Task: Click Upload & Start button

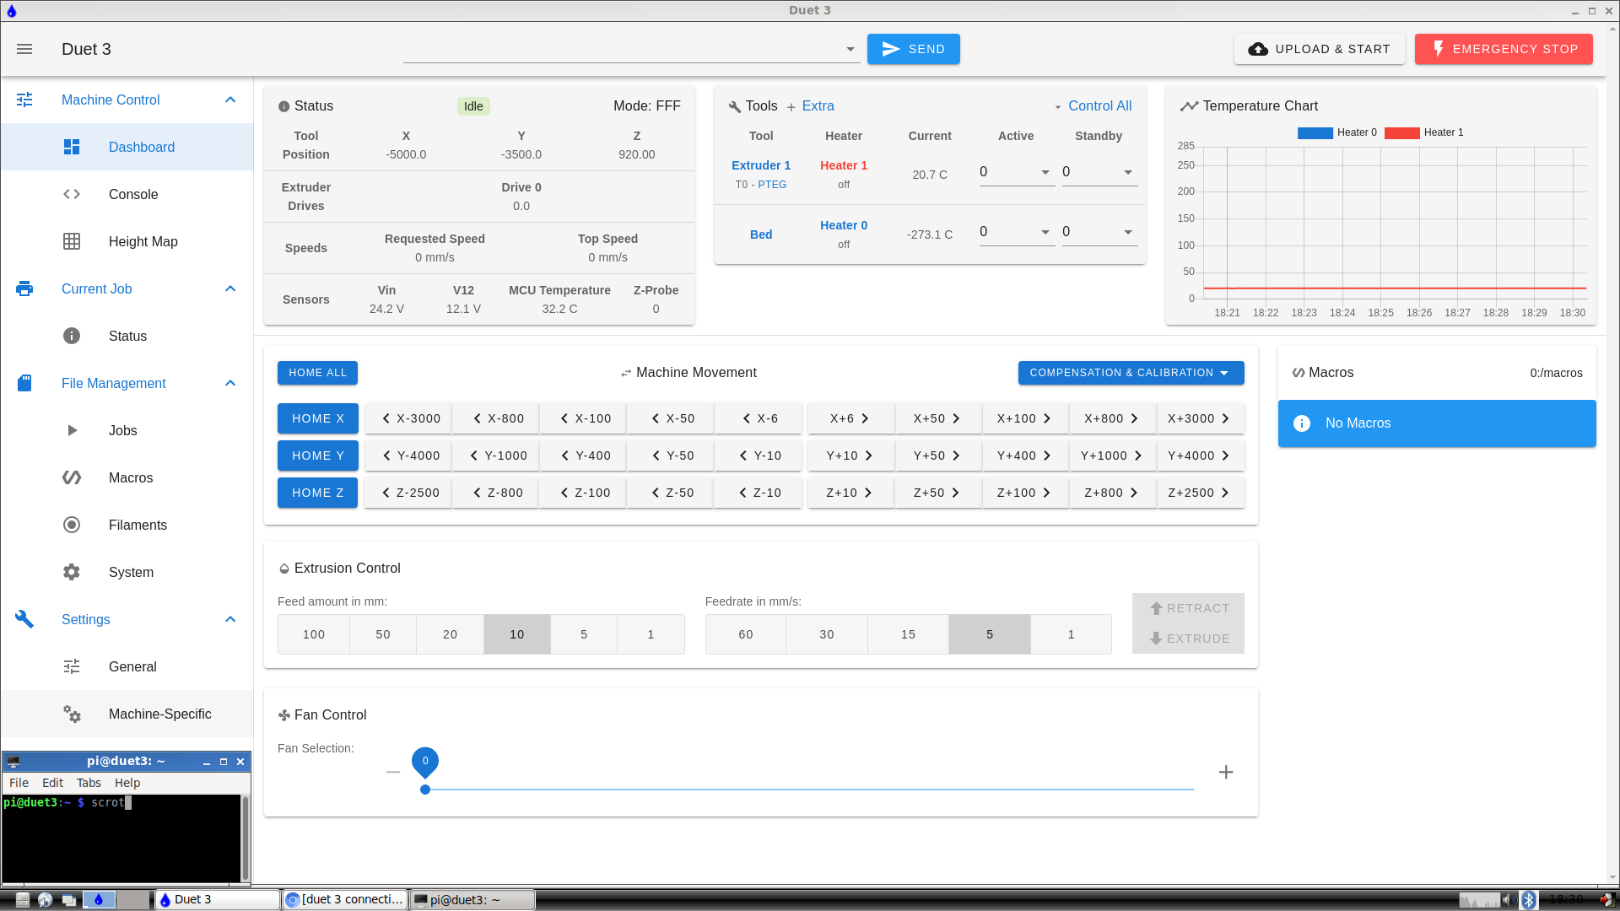Action: pos(1319,49)
